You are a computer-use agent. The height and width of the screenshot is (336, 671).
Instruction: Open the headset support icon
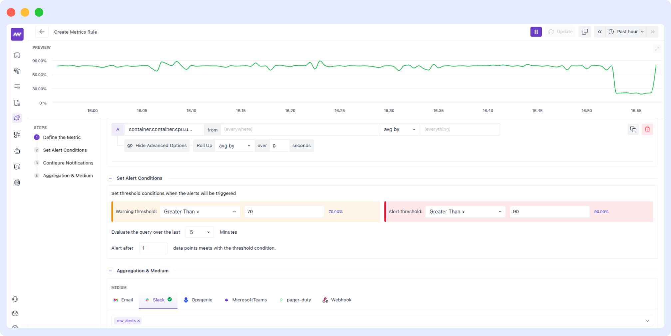tap(15, 299)
